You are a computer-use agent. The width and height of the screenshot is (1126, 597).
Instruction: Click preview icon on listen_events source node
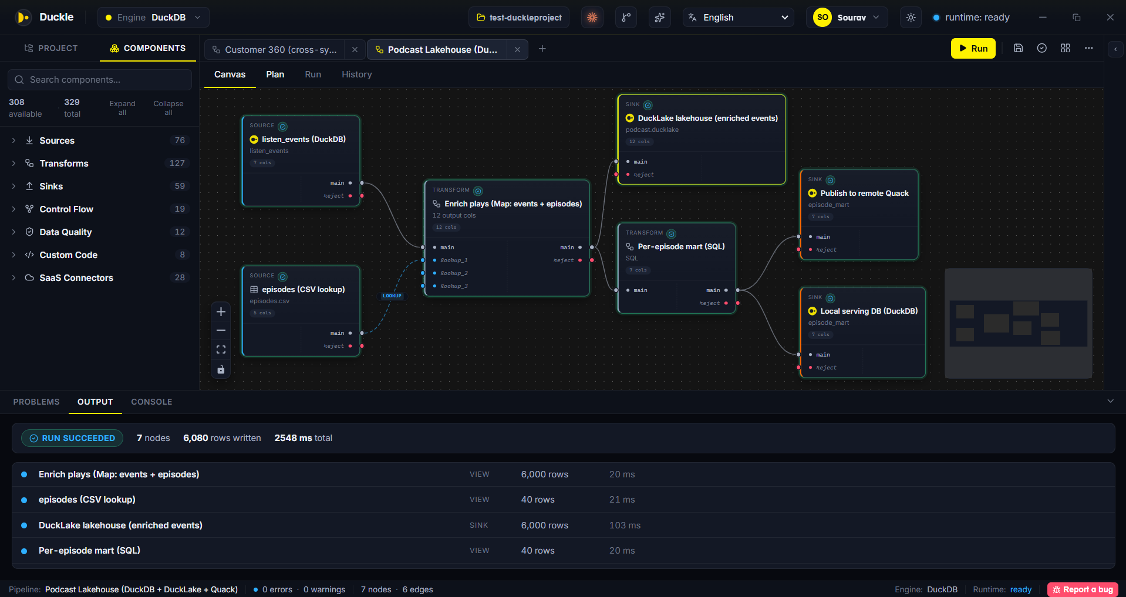282,127
